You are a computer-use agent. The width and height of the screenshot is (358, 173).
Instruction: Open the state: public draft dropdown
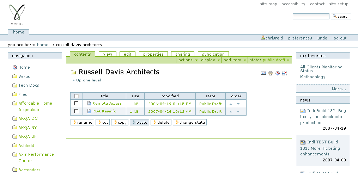tap(269, 60)
